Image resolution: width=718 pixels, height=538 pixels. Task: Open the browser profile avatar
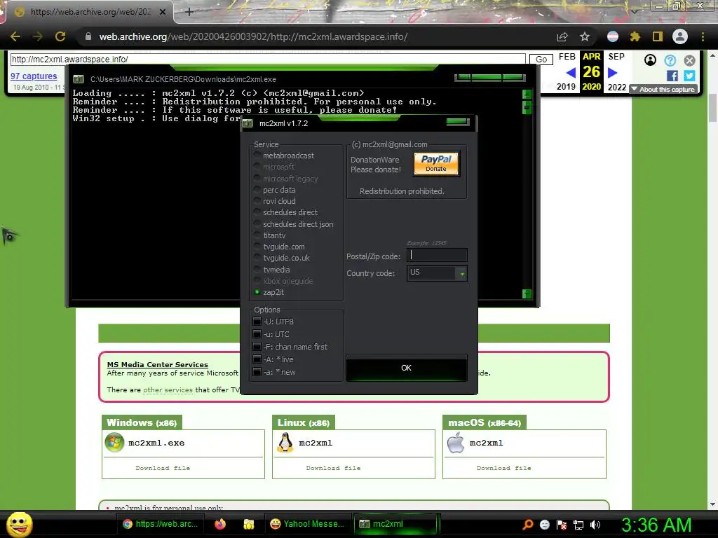[x=680, y=36]
